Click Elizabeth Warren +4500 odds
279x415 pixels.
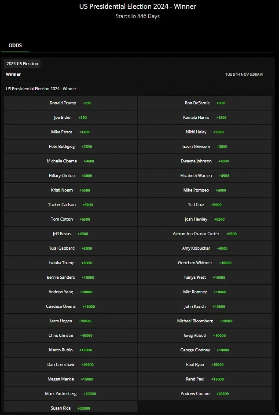(x=205, y=176)
